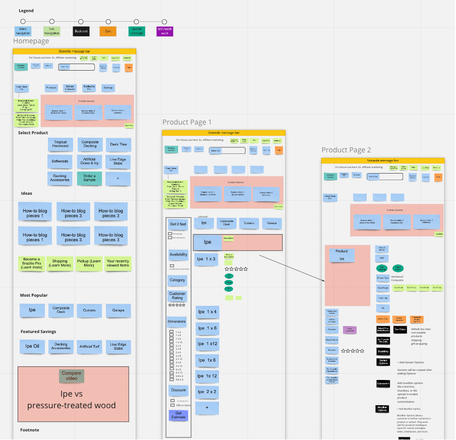Select the Product Page 2 frame title

coord(346,150)
